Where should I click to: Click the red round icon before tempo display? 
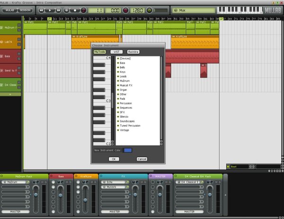[125, 10]
